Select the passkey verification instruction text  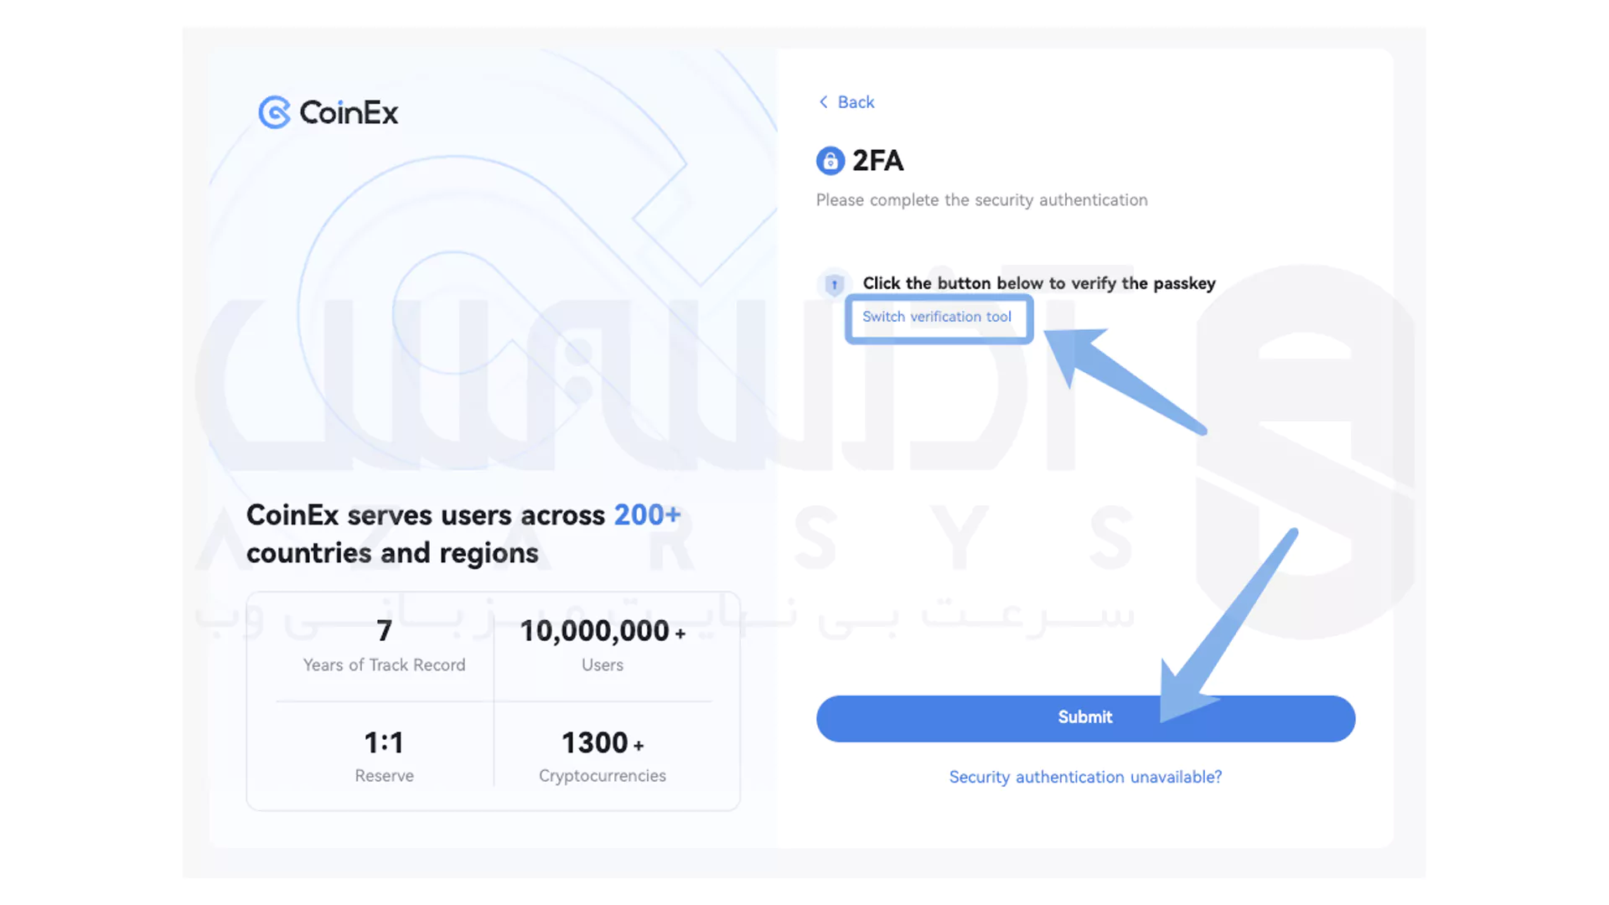(1037, 283)
